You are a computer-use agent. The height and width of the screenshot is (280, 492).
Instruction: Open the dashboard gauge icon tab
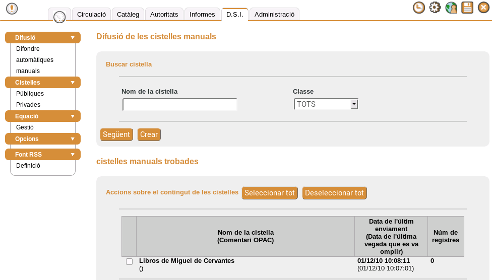(x=59, y=17)
